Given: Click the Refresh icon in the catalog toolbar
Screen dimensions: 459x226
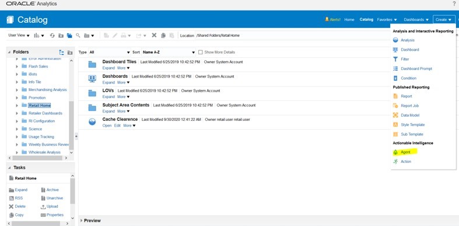Looking at the screenshot, I should (x=52, y=36).
